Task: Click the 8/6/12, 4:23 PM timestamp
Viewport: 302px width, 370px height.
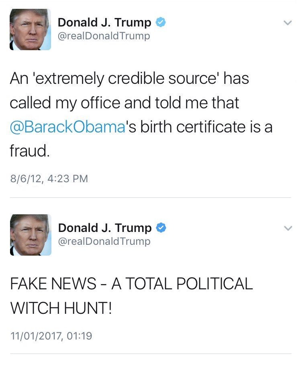Action: [49, 179]
